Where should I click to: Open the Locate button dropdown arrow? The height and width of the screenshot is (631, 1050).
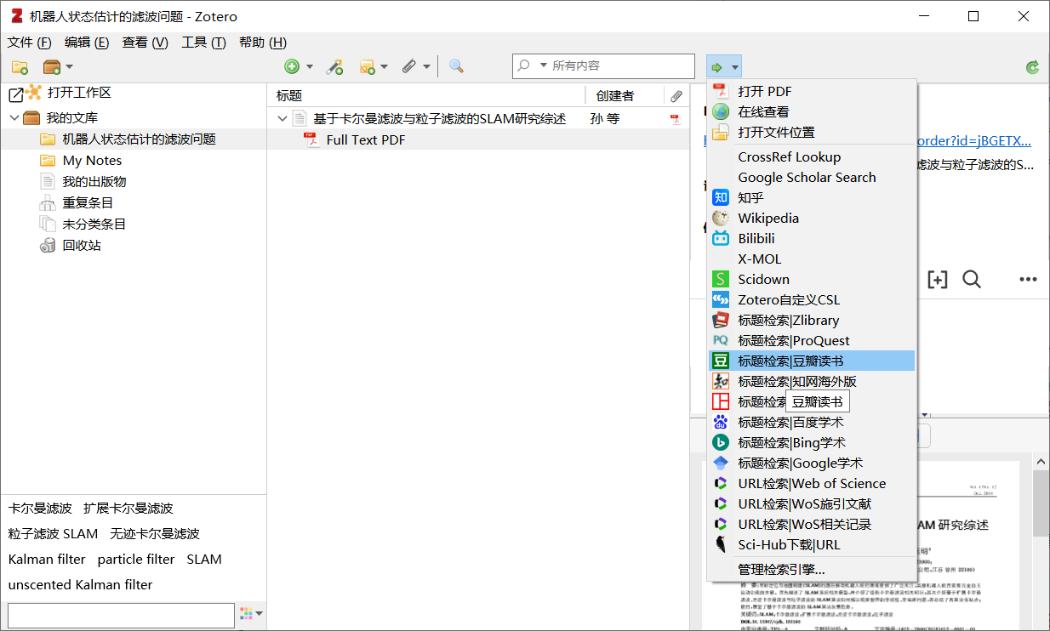735,66
